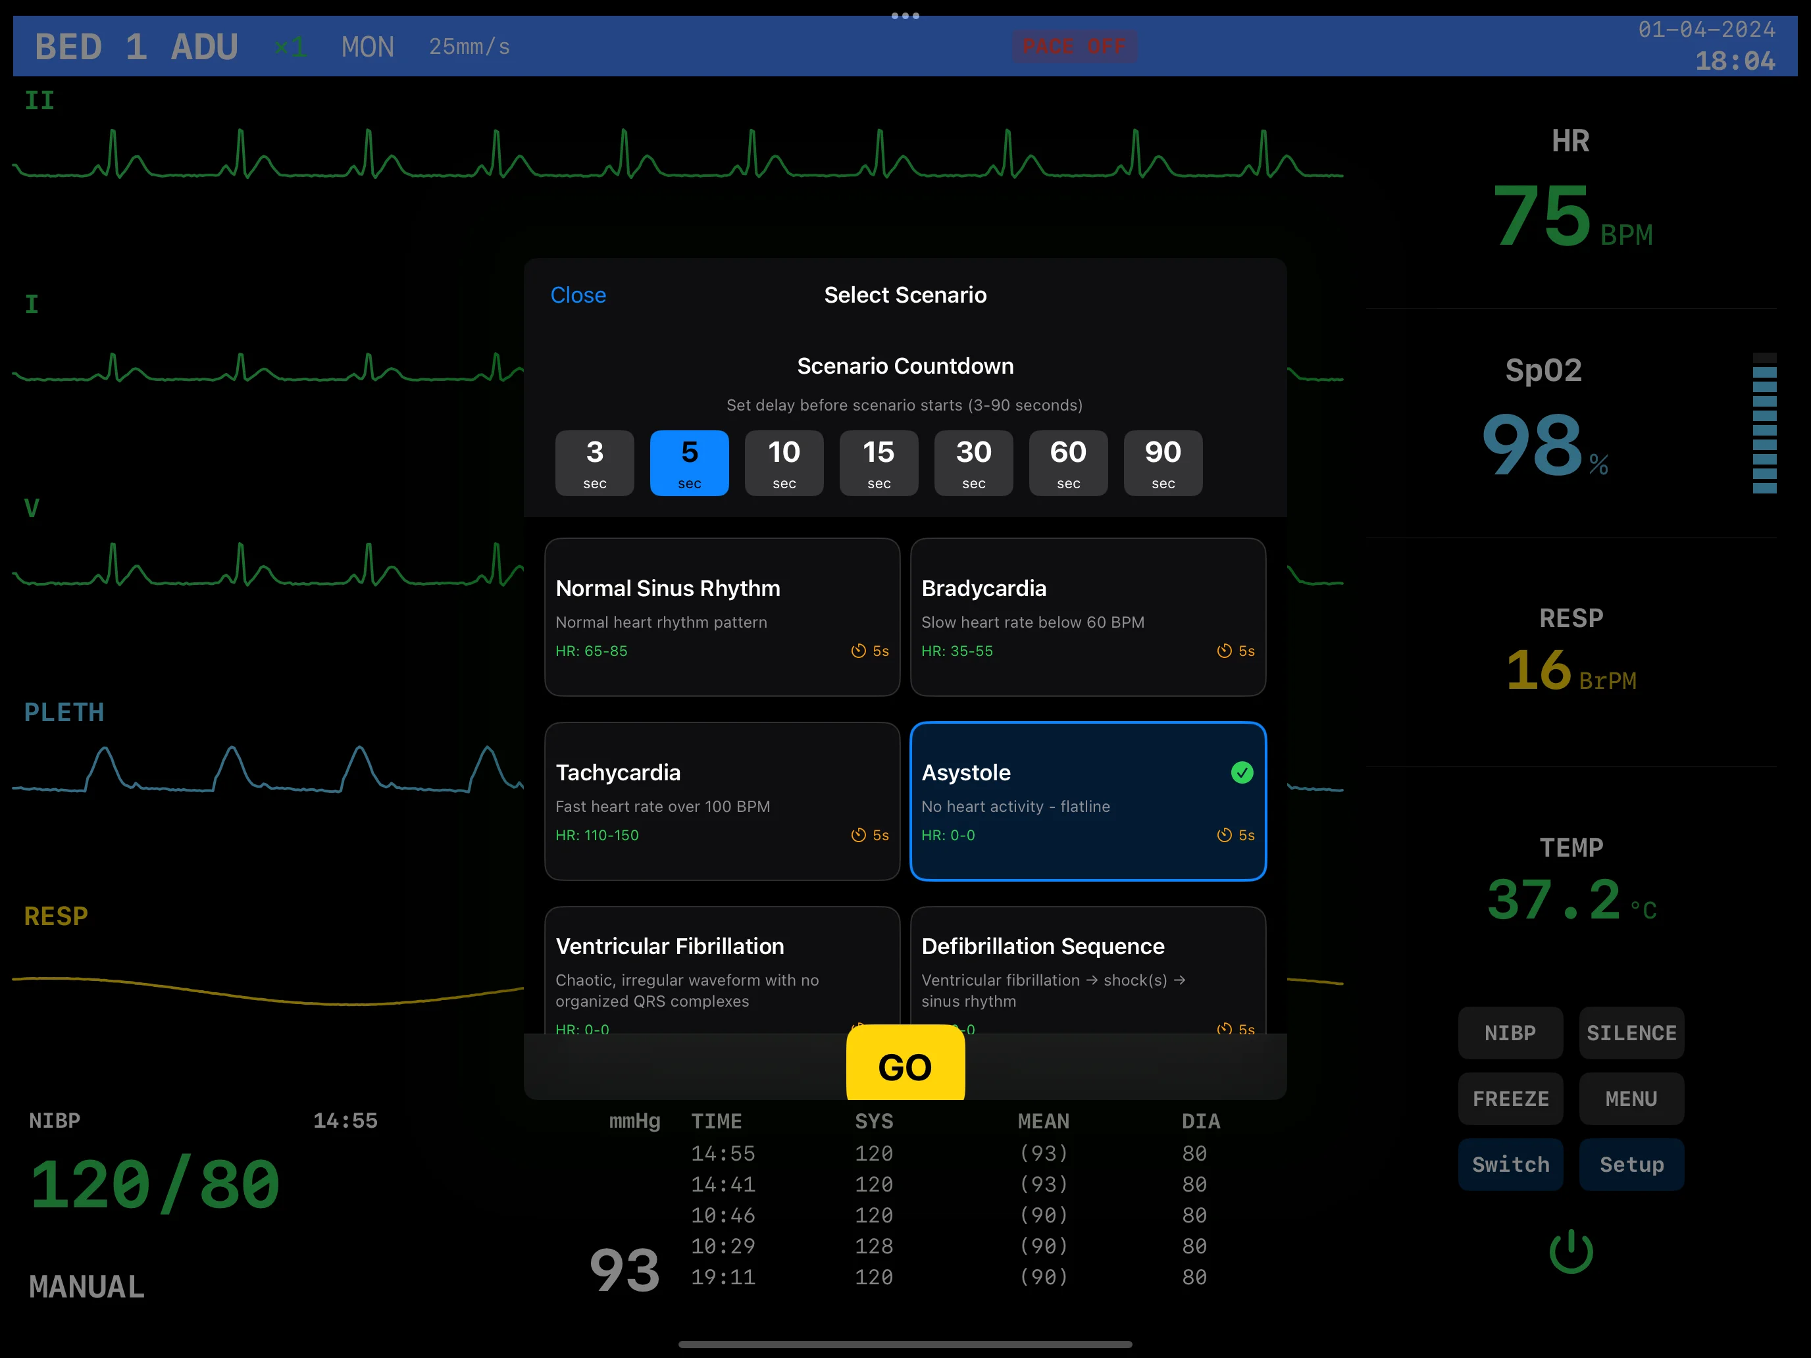Viewport: 1811px width, 1358px height.
Task: Select the Asystole scenario card
Action: tap(1088, 801)
